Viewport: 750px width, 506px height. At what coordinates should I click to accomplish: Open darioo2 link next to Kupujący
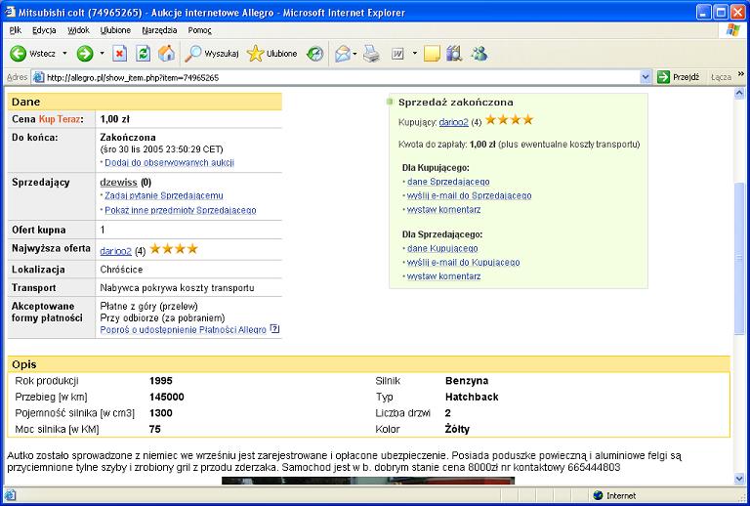453,122
